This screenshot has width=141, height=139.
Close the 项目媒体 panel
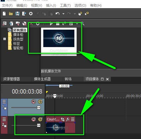(x=107, y=79)
